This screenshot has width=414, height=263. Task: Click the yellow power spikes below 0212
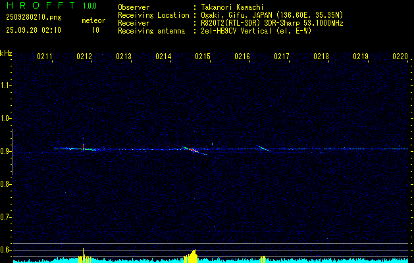84,256
